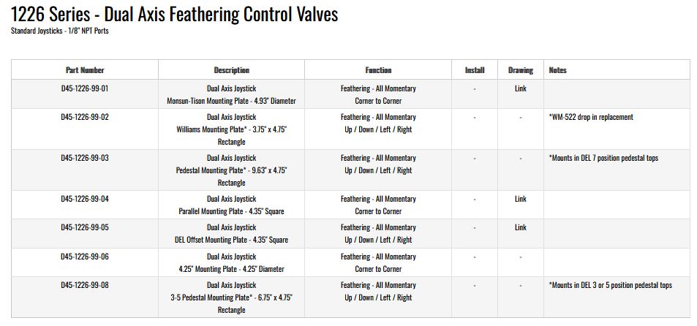Select part number D45-1226-99-03
Image resolution: width=697 pixels, height=326 pixels.
pyautogui.click(x=85, y=158)
